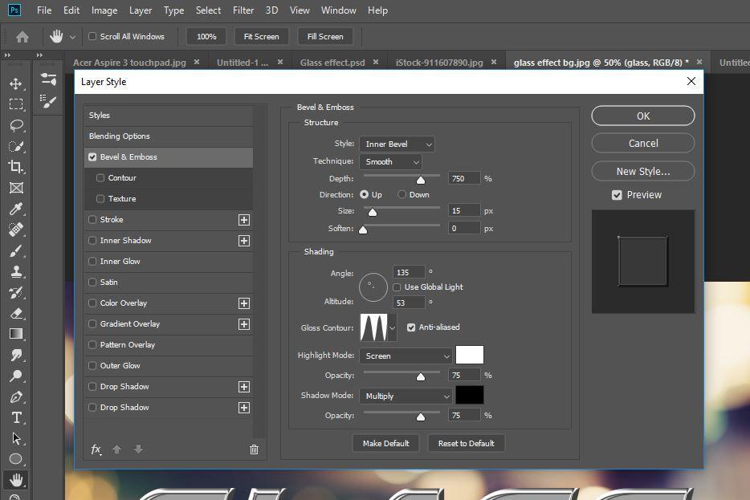
Task: Open the fx add style menu
Action: point(96,449)
